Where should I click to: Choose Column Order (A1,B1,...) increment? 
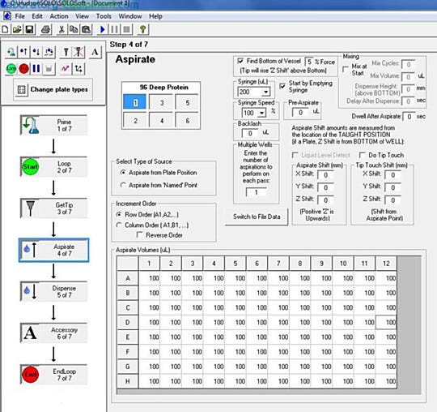119,225
